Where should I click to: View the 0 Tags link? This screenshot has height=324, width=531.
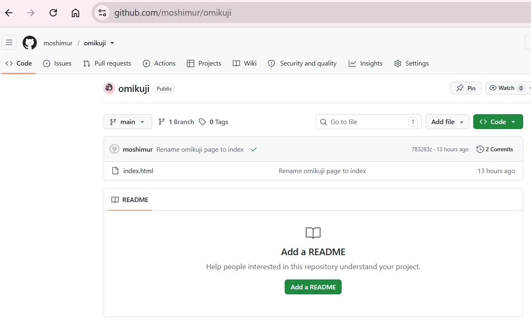tap(213, 122)
